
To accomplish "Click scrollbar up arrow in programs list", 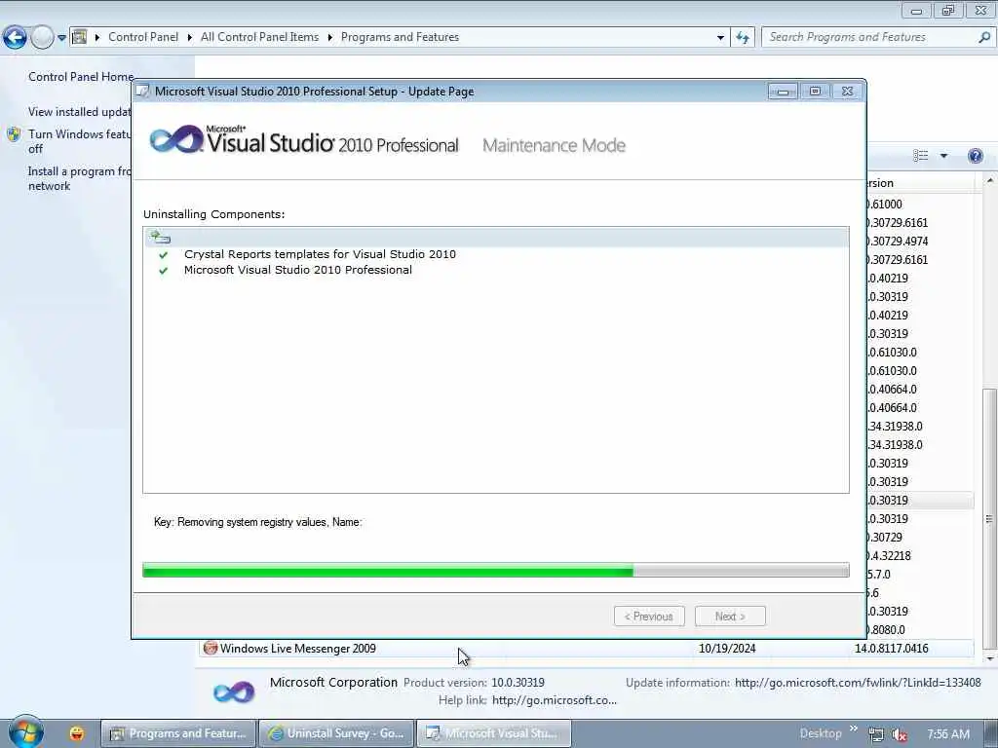I will pos(990,181).
